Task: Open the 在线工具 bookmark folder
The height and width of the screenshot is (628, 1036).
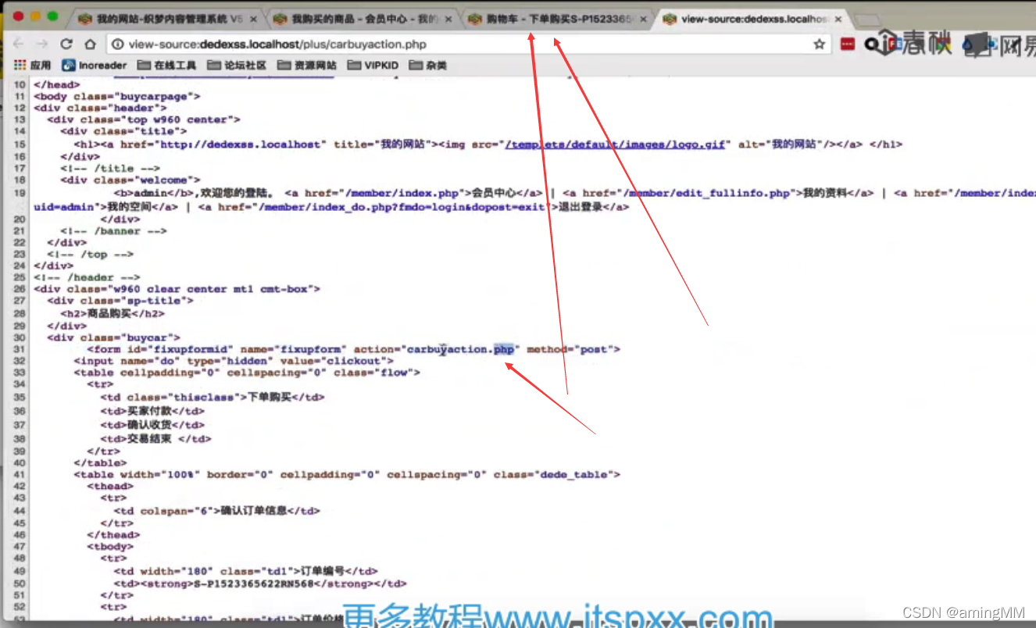Action: tap(166, 65)
